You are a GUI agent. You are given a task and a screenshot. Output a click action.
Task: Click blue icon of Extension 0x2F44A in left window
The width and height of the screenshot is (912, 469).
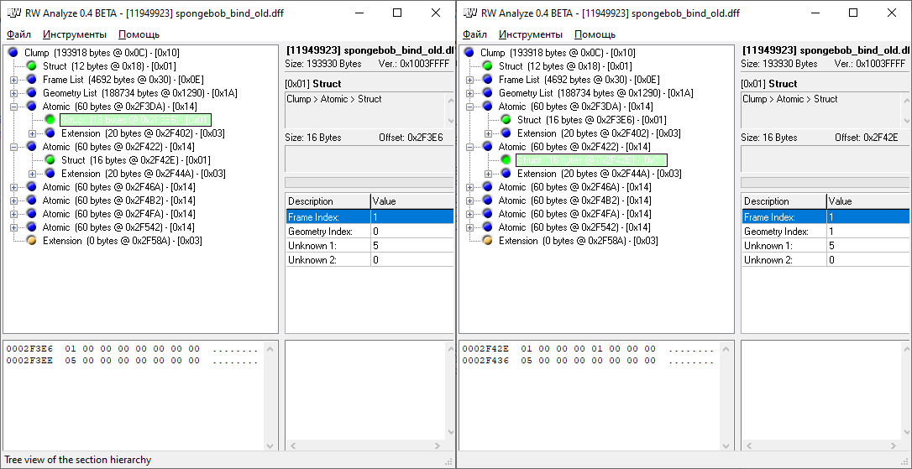tap(50, 173)
